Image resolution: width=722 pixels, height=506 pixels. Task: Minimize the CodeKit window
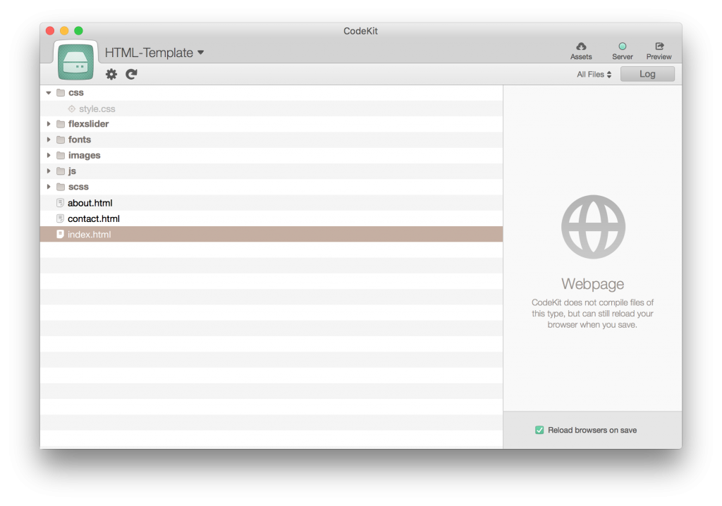click(x=64, y=31)
